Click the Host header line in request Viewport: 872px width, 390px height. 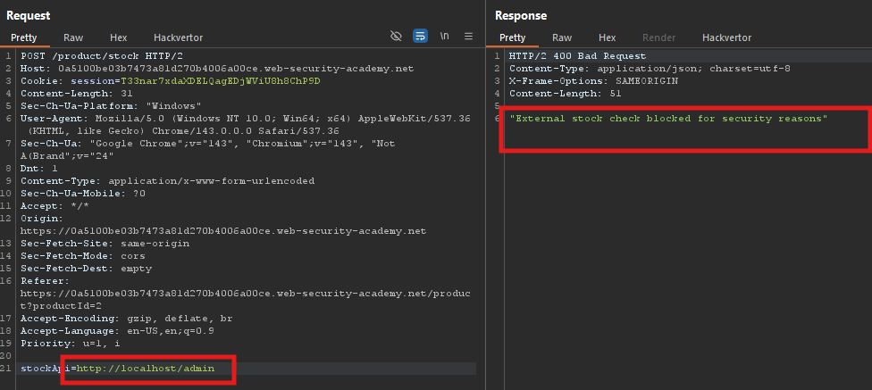tap(217, 69)
